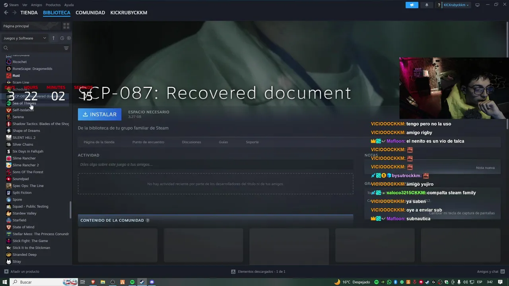This screenshot has width=509, height=286.
Task: Open downloads: Elementos descargados 1 de 1
Action: coord(258,272)
